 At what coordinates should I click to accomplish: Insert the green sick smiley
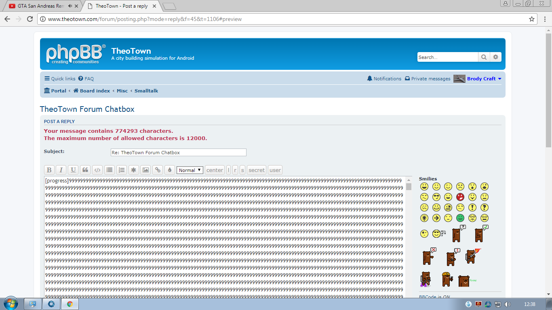tap(460, 218)
